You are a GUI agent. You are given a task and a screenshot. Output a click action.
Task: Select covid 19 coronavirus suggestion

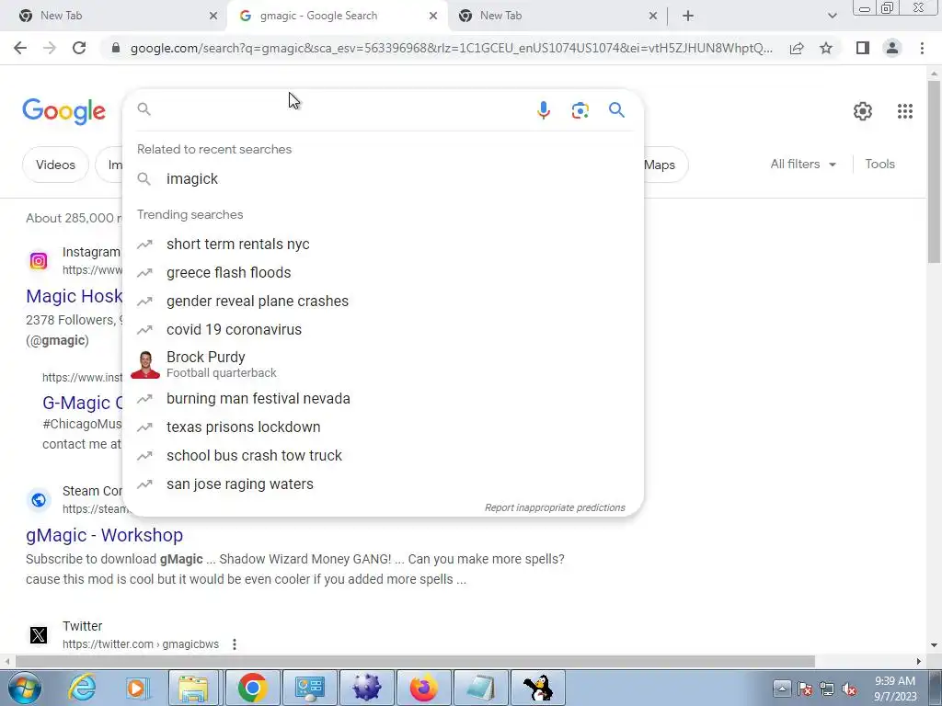coord(383,330)
